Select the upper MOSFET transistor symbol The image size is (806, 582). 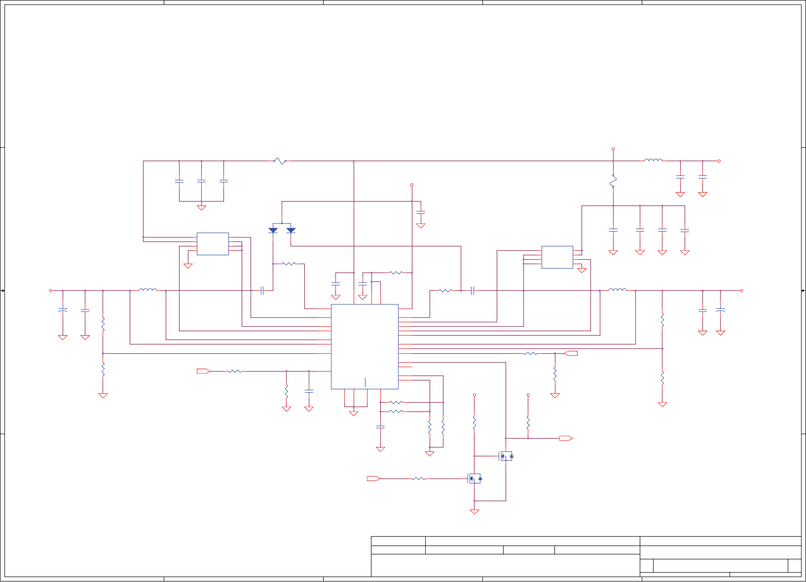point(506,456)
